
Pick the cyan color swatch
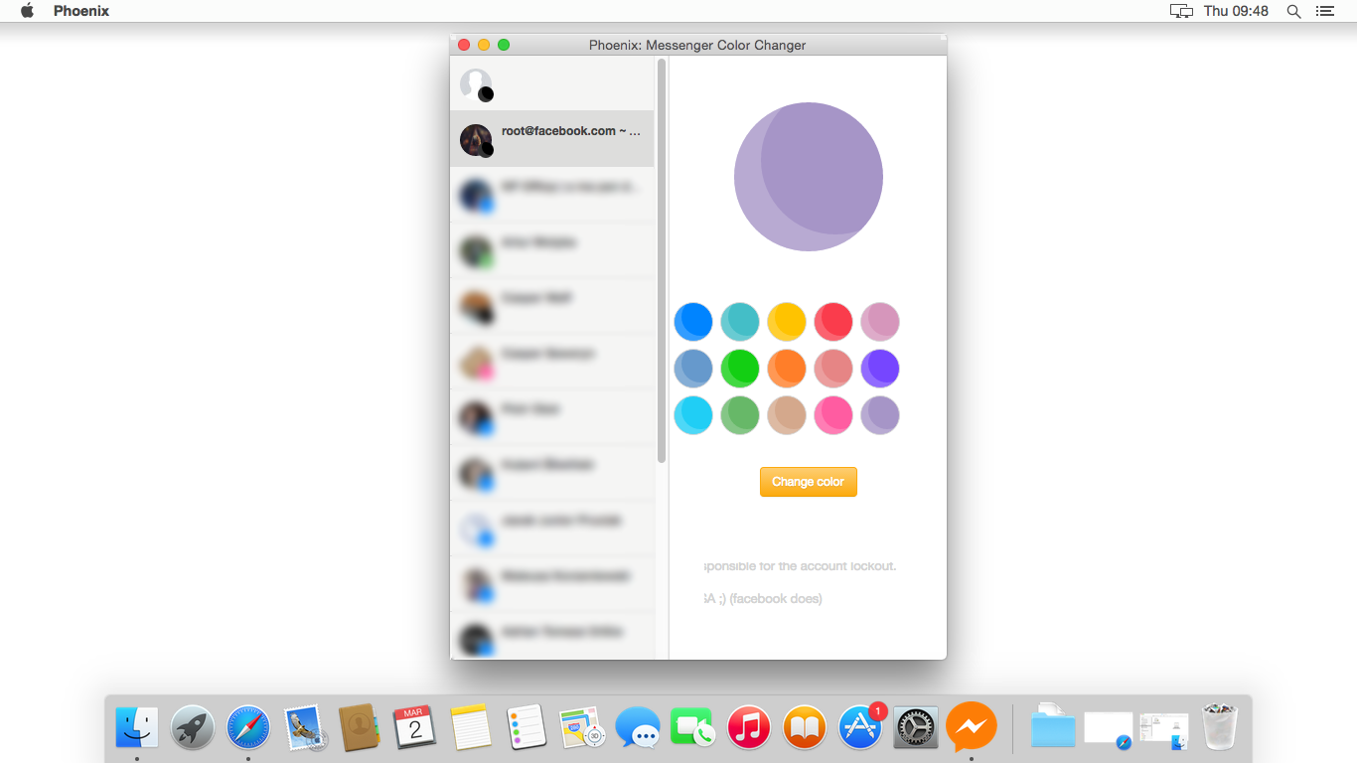pyautogui.click(x=693, y=415)
